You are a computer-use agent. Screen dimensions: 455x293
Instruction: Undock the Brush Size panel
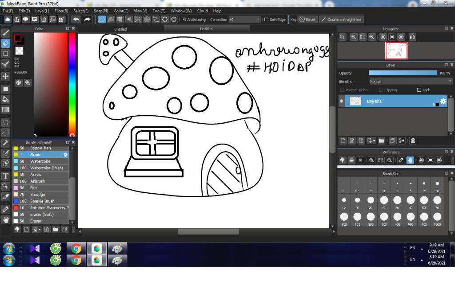[x=447, y=173]
